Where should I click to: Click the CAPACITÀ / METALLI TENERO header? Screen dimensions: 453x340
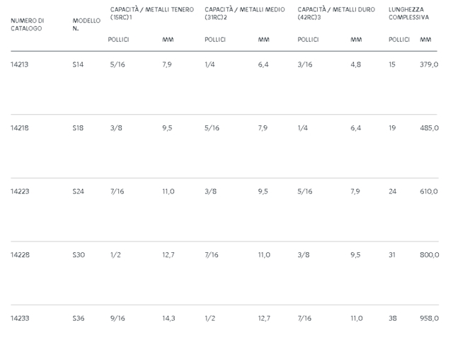[x=152, y=13]
